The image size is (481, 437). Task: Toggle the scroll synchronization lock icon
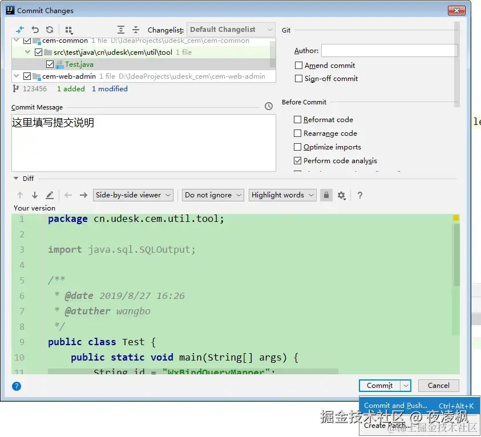point(326,195)
